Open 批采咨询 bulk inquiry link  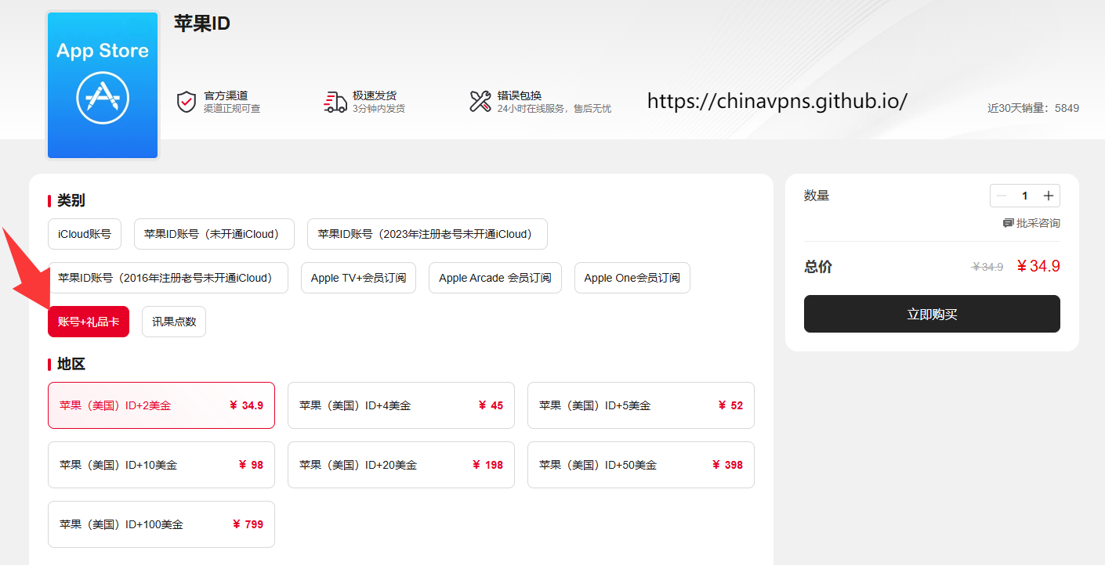[1032, 223]
